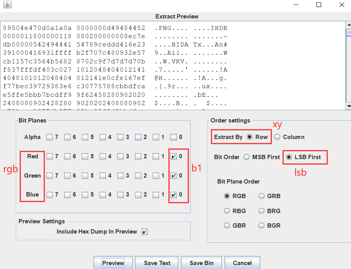Image resolution: width=351 pixels, height=269 pixels.
Task: Select RBG bit plane order
Action: point(227,211)
